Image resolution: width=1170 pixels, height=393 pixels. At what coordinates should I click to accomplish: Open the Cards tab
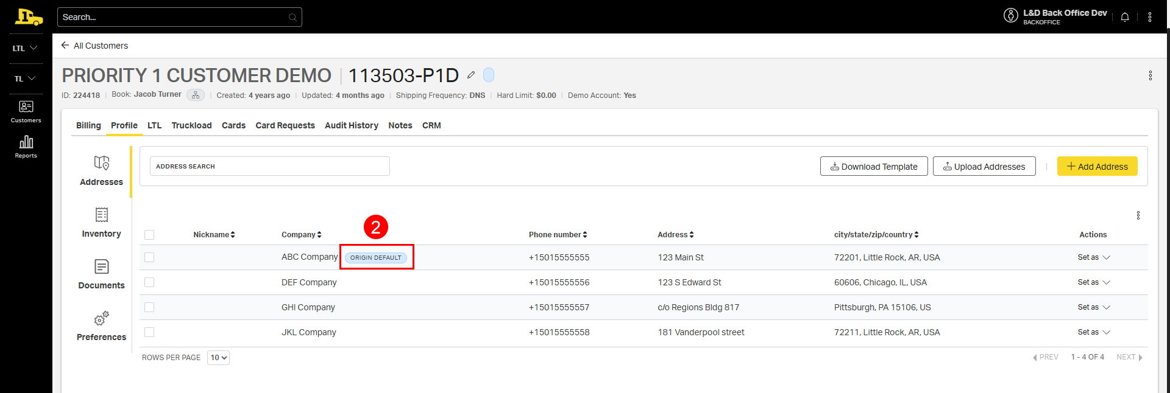(x=233, y=125)
